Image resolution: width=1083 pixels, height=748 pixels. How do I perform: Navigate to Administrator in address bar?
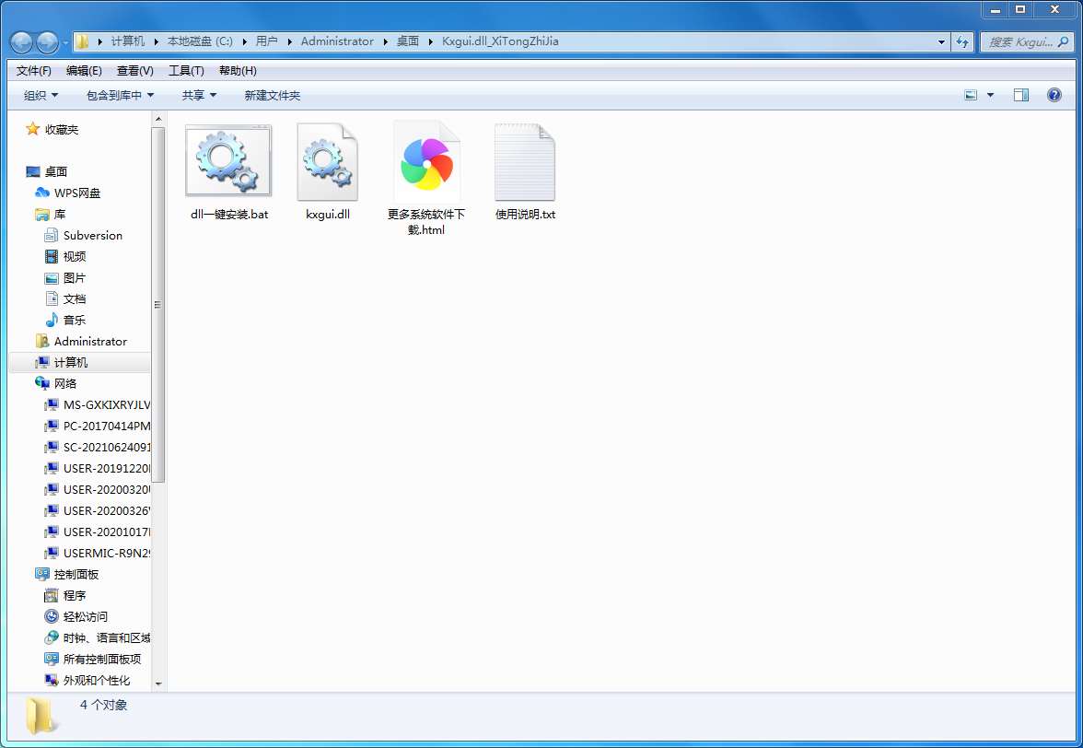(337, 41)
